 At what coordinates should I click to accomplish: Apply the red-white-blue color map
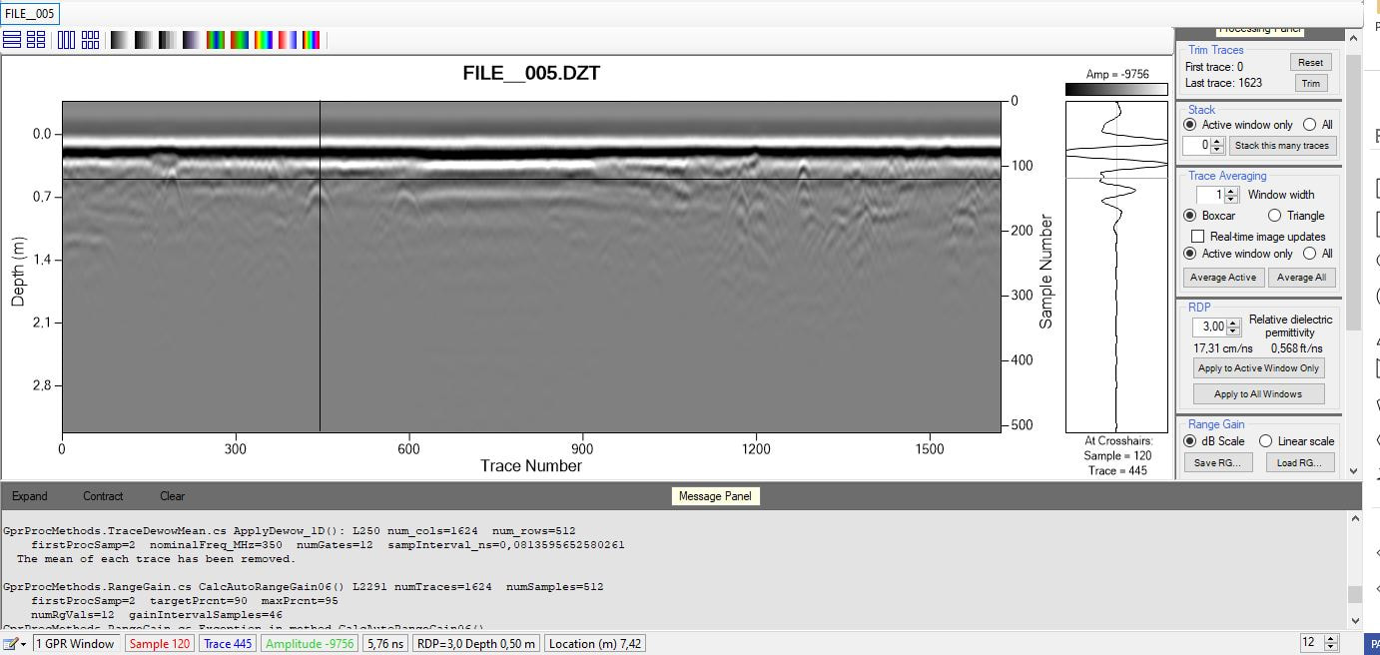(288, 40)
